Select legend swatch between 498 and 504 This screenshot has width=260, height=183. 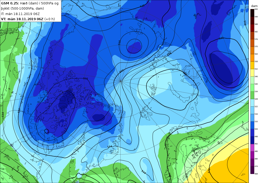252,133
